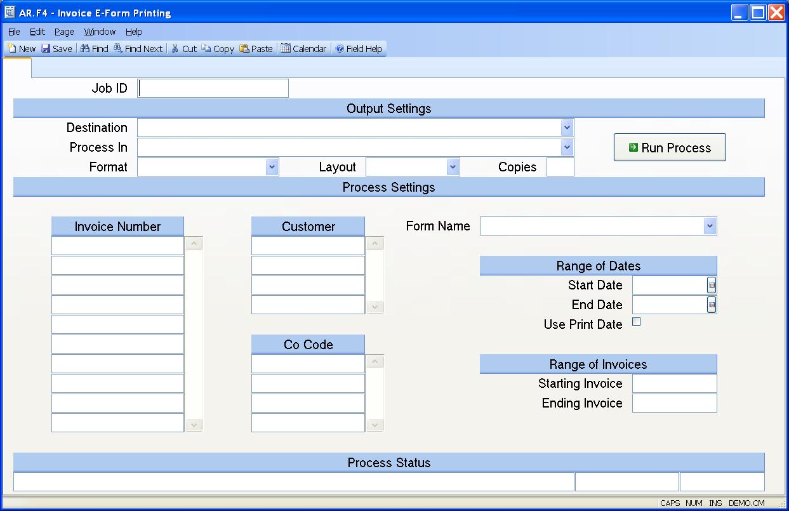789x511 pixels.
Task: Enable the Use Print Date checkbox
Action: click(637, 322)
